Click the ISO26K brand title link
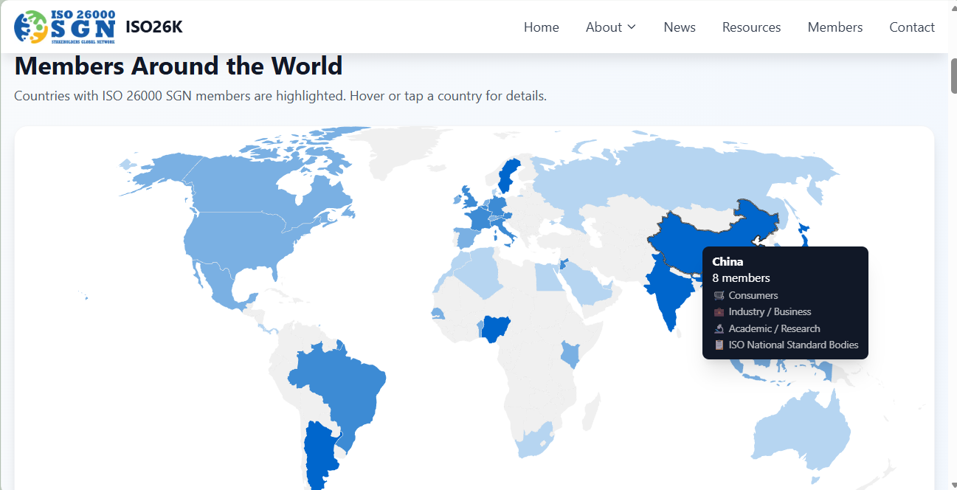 [156, 27]
